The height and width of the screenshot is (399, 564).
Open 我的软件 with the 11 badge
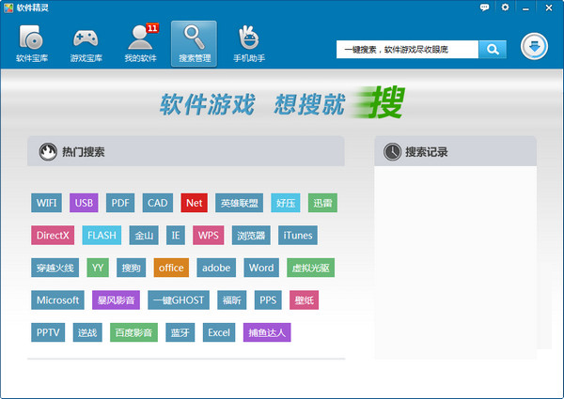140,44
